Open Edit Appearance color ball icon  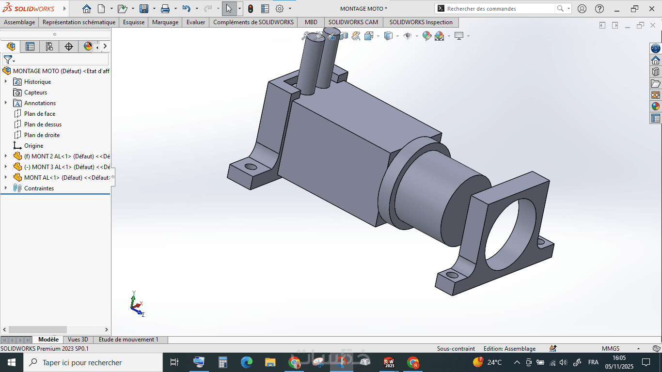426,36
